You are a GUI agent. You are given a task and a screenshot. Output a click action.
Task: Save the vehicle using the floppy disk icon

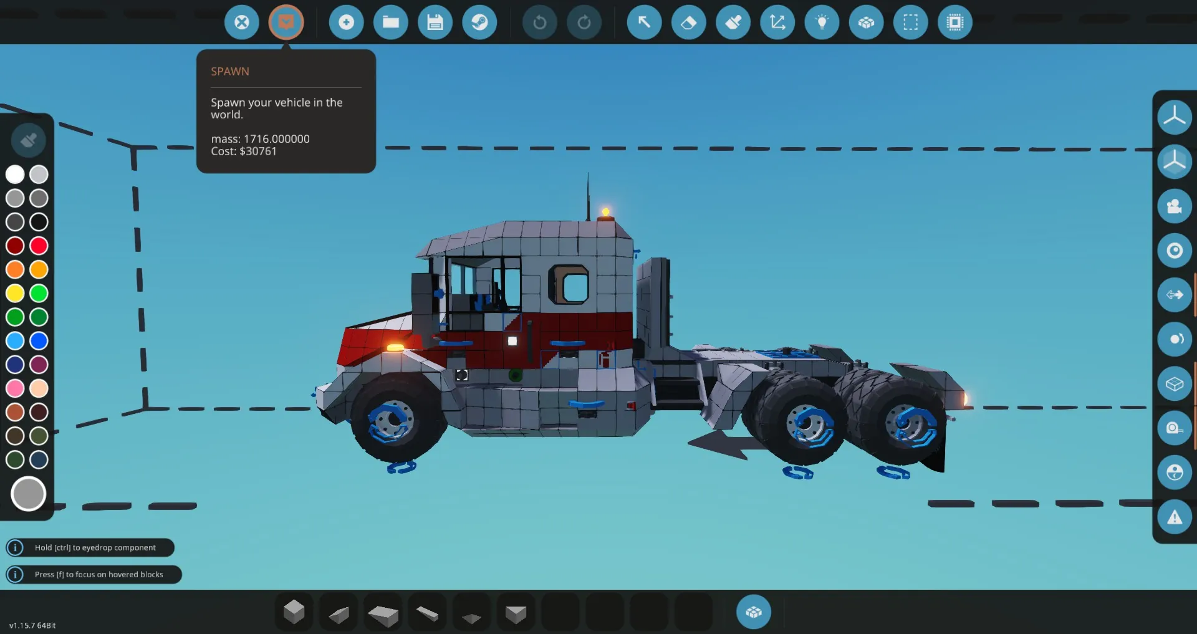point(435,22)
